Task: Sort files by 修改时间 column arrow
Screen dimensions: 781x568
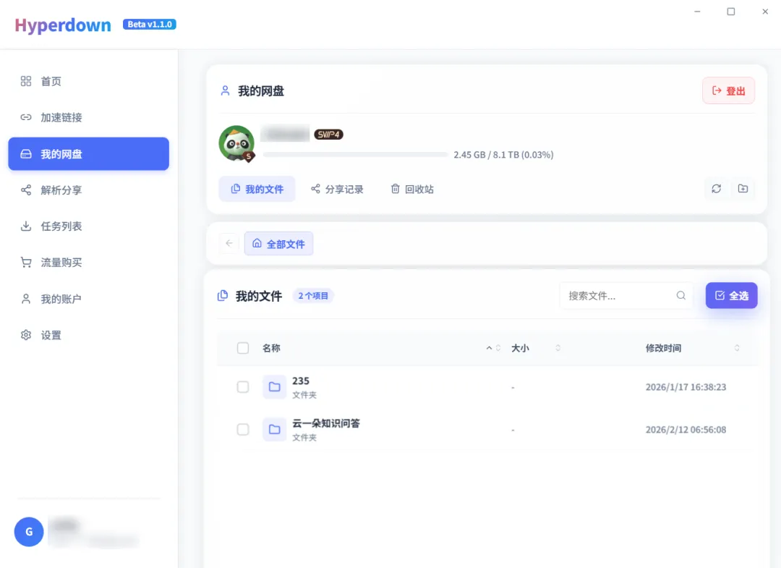Action: [x=737, y=348]
